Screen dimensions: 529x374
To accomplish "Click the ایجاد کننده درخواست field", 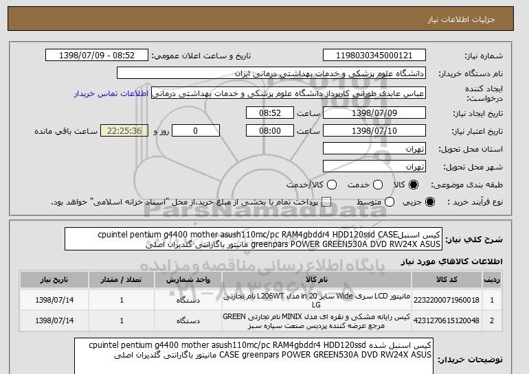I will coord(289,93).
